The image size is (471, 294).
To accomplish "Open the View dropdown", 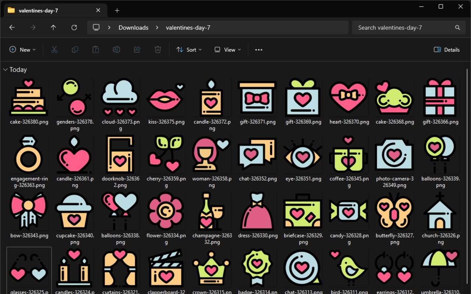I will (x=227, y=49).
